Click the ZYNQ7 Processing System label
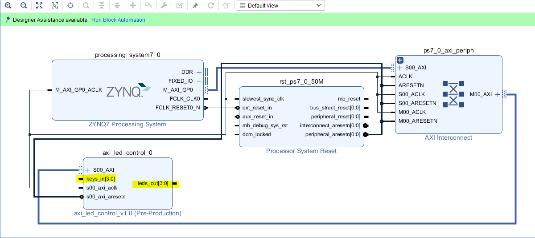Image resolution: width=535 pixels, height=238 pixels. [x=128, y=125]
